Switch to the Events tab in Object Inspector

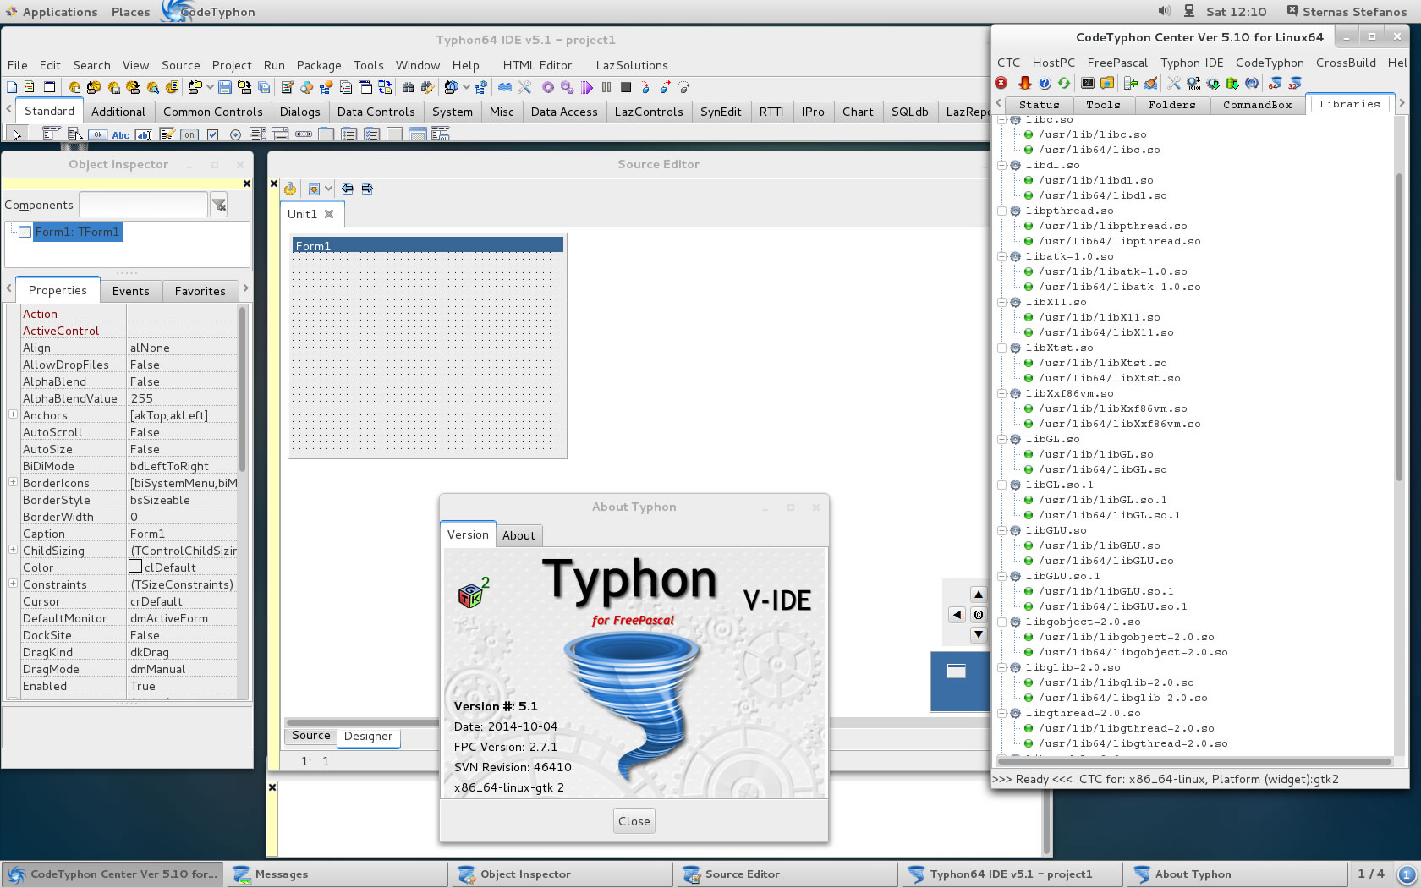click(x=131, y=291)
